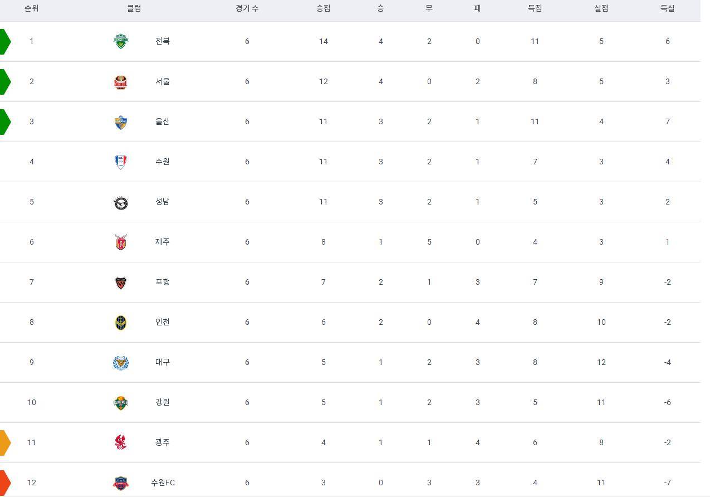Click the 경기 수 column header
The image size is (710, 497).
247,8
